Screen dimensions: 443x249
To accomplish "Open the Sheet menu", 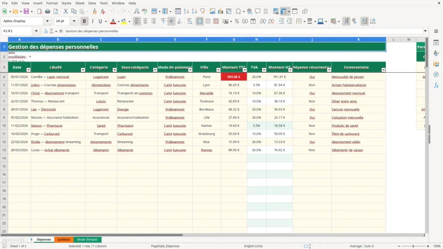I will click(x=80, y=3).
